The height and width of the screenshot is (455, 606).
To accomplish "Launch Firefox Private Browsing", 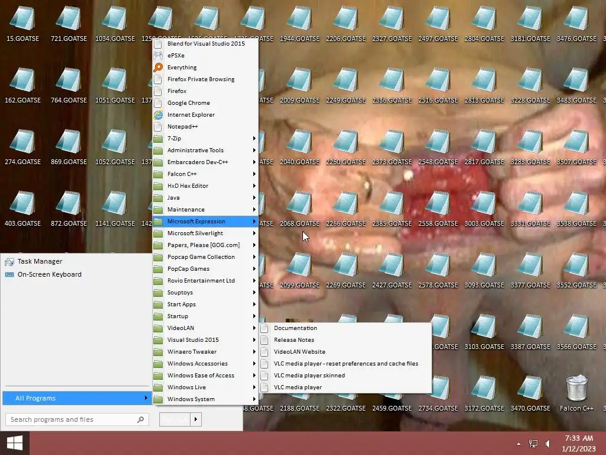I will click(x=205, y=79).
